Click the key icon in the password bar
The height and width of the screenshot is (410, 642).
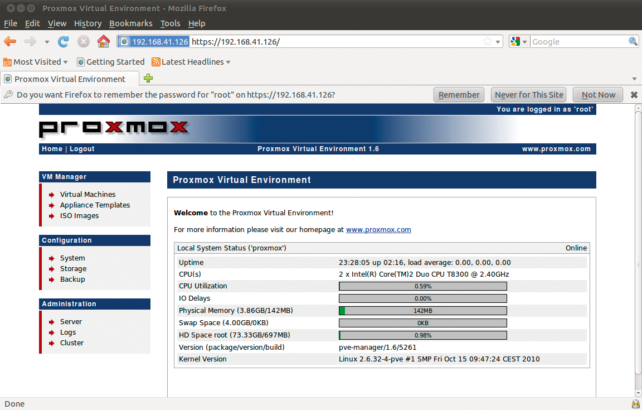9,94
